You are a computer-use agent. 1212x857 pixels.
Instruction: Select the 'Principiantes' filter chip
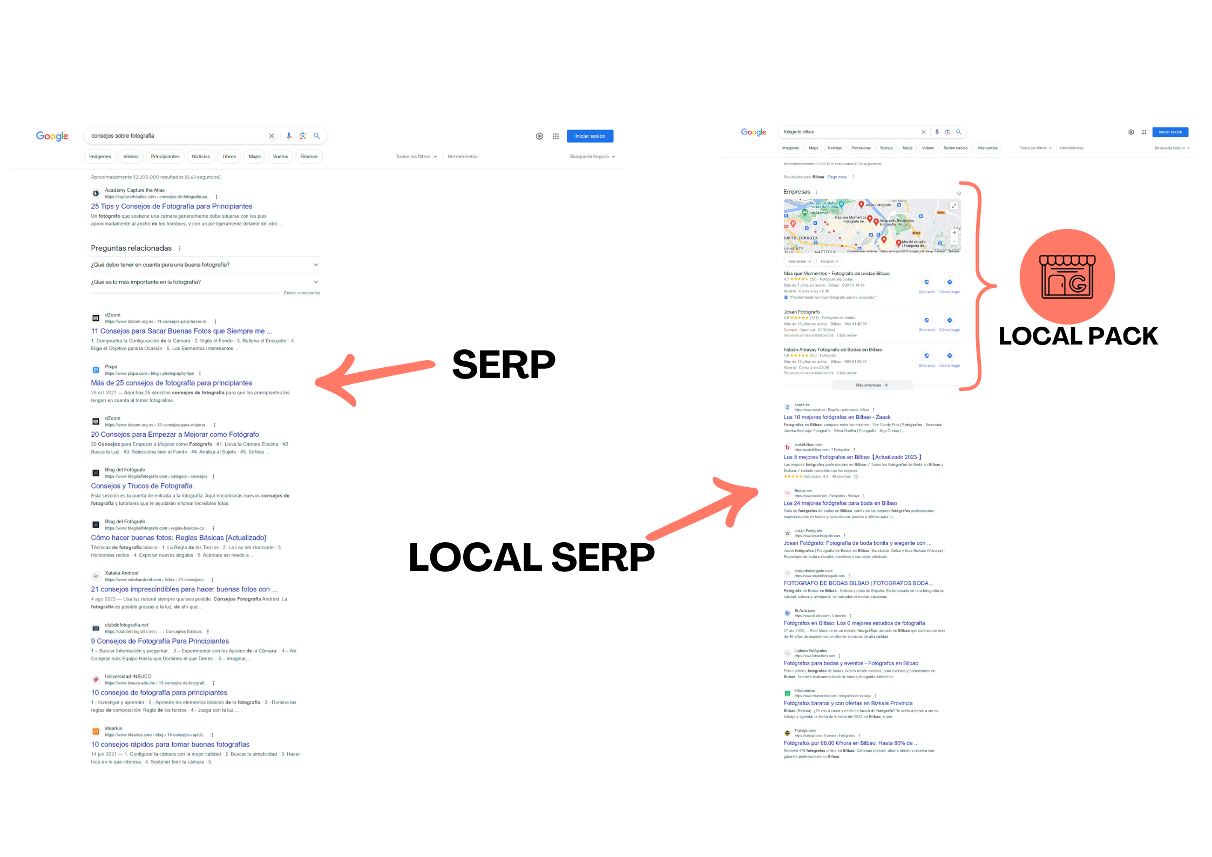[165, 157]
